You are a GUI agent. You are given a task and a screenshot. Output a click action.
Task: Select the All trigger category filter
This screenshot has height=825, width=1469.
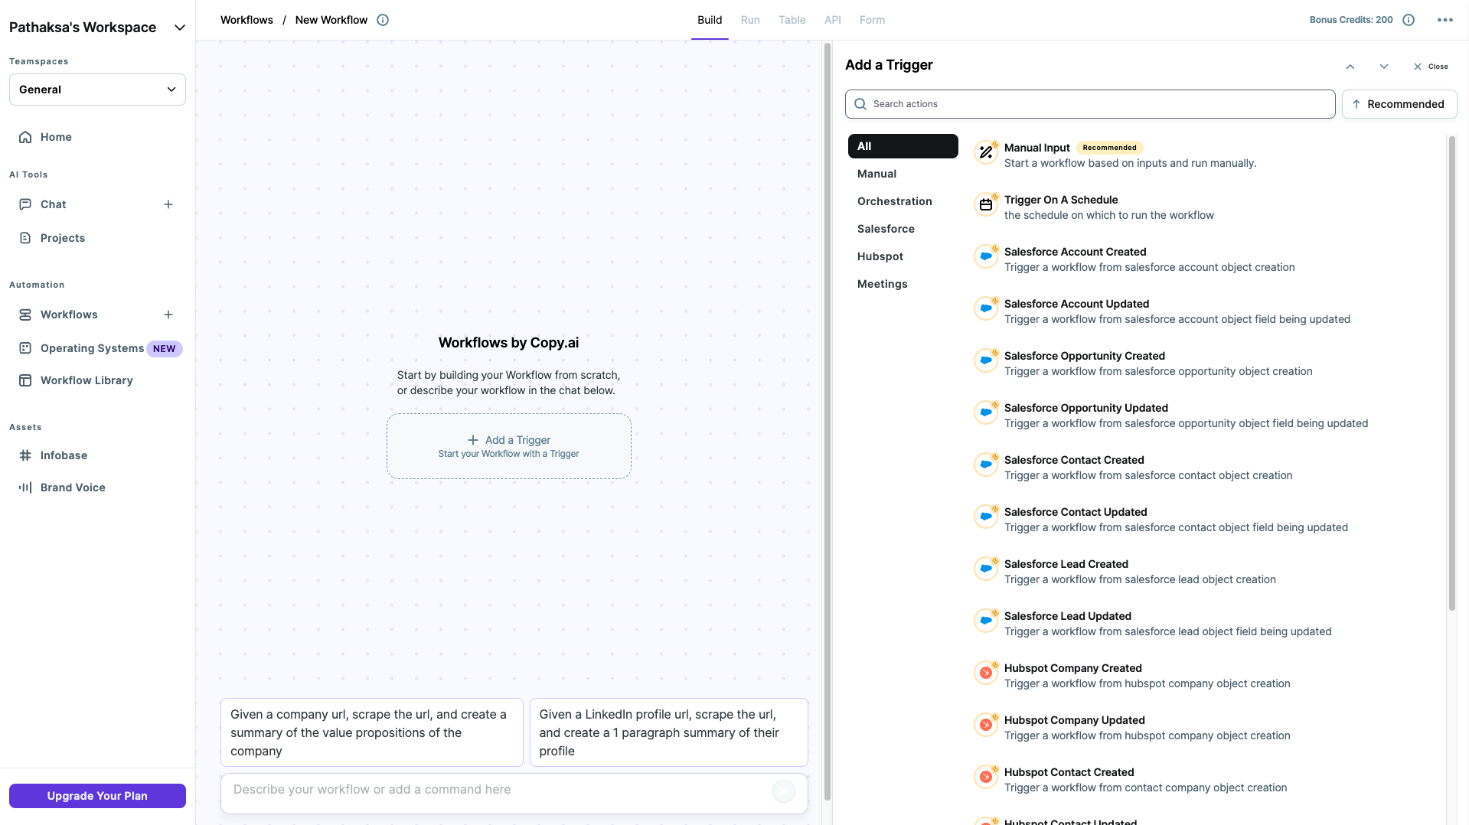tap(864, 145)
